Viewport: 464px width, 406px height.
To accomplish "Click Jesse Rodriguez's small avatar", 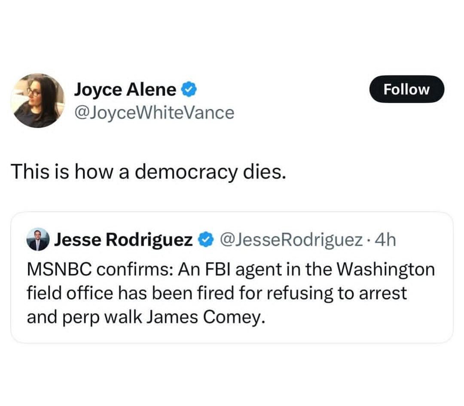I will pos(38,239).
